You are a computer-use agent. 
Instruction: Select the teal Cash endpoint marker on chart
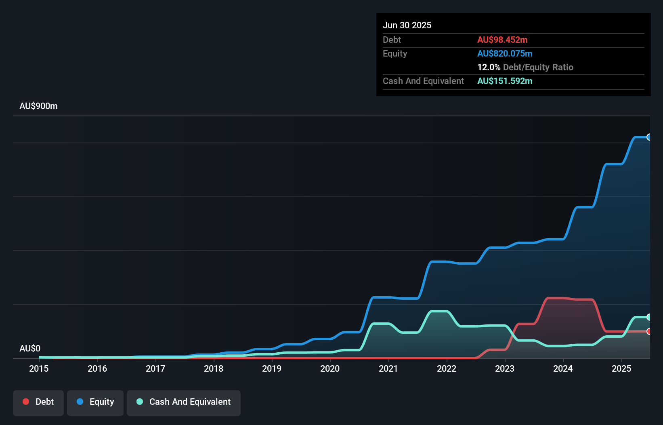pyautogui.click(x=649, y=316)
